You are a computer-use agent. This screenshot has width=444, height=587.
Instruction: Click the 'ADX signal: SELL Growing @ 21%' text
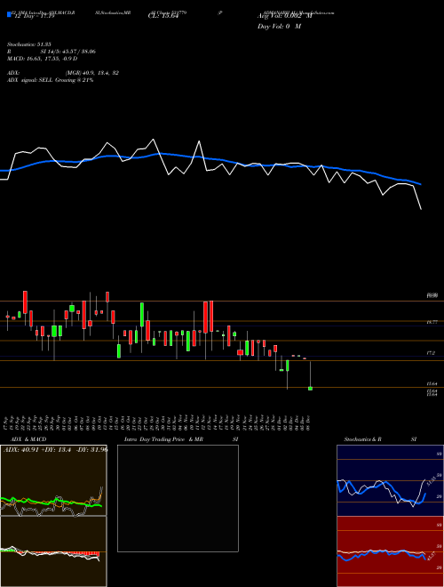(50, 80)
